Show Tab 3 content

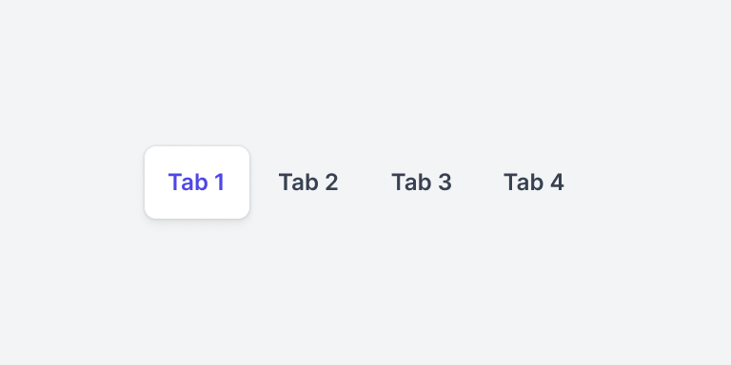(422, 182)
